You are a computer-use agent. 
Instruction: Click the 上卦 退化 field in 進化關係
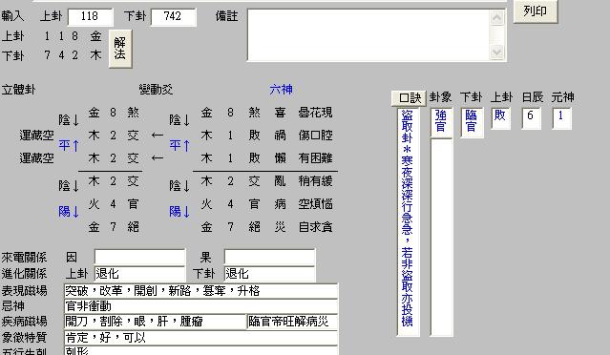pyautogui.click(x=139, y=274)
